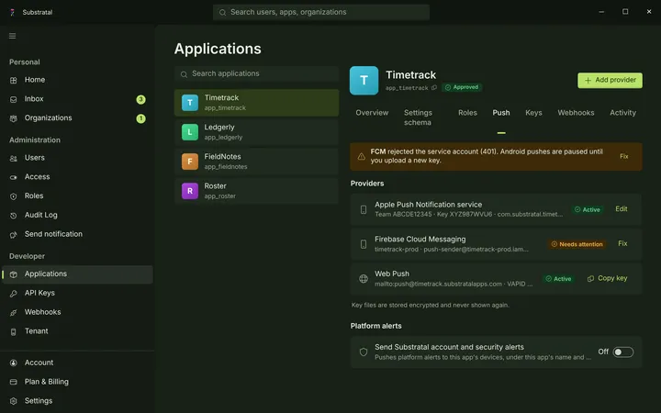Toggle the hamburger sidebar menu

(x=12, y=36)
